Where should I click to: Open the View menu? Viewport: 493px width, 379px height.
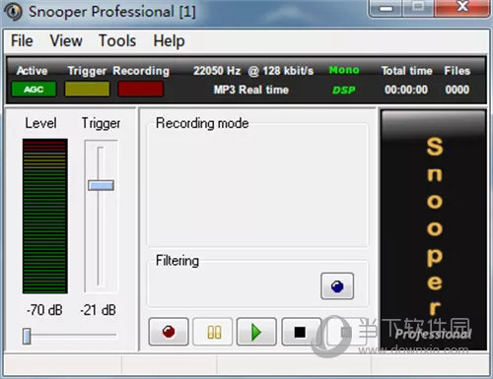[x=66, y=41]
